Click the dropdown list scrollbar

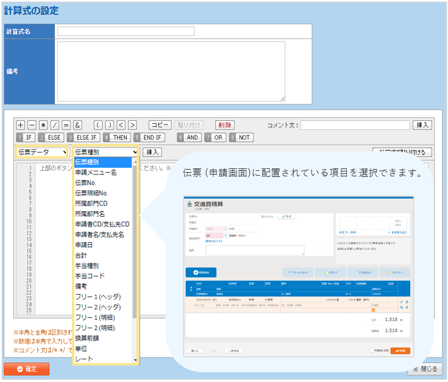pyautogui.click(x=135, y=244)
